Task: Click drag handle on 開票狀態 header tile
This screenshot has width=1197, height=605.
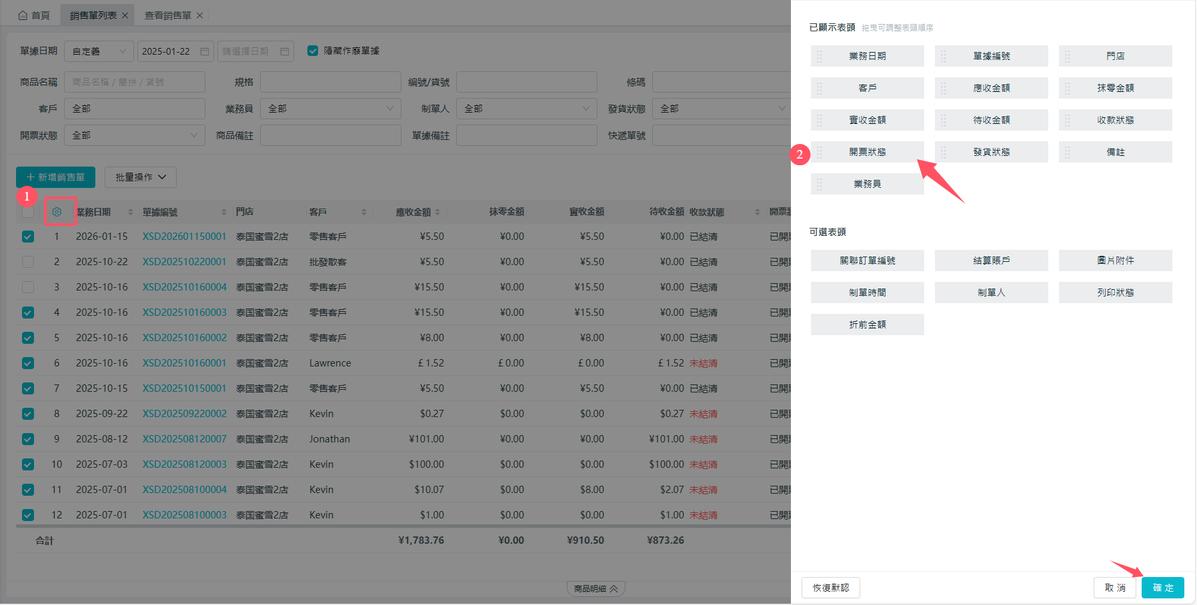Action: (x=820, y=153)
